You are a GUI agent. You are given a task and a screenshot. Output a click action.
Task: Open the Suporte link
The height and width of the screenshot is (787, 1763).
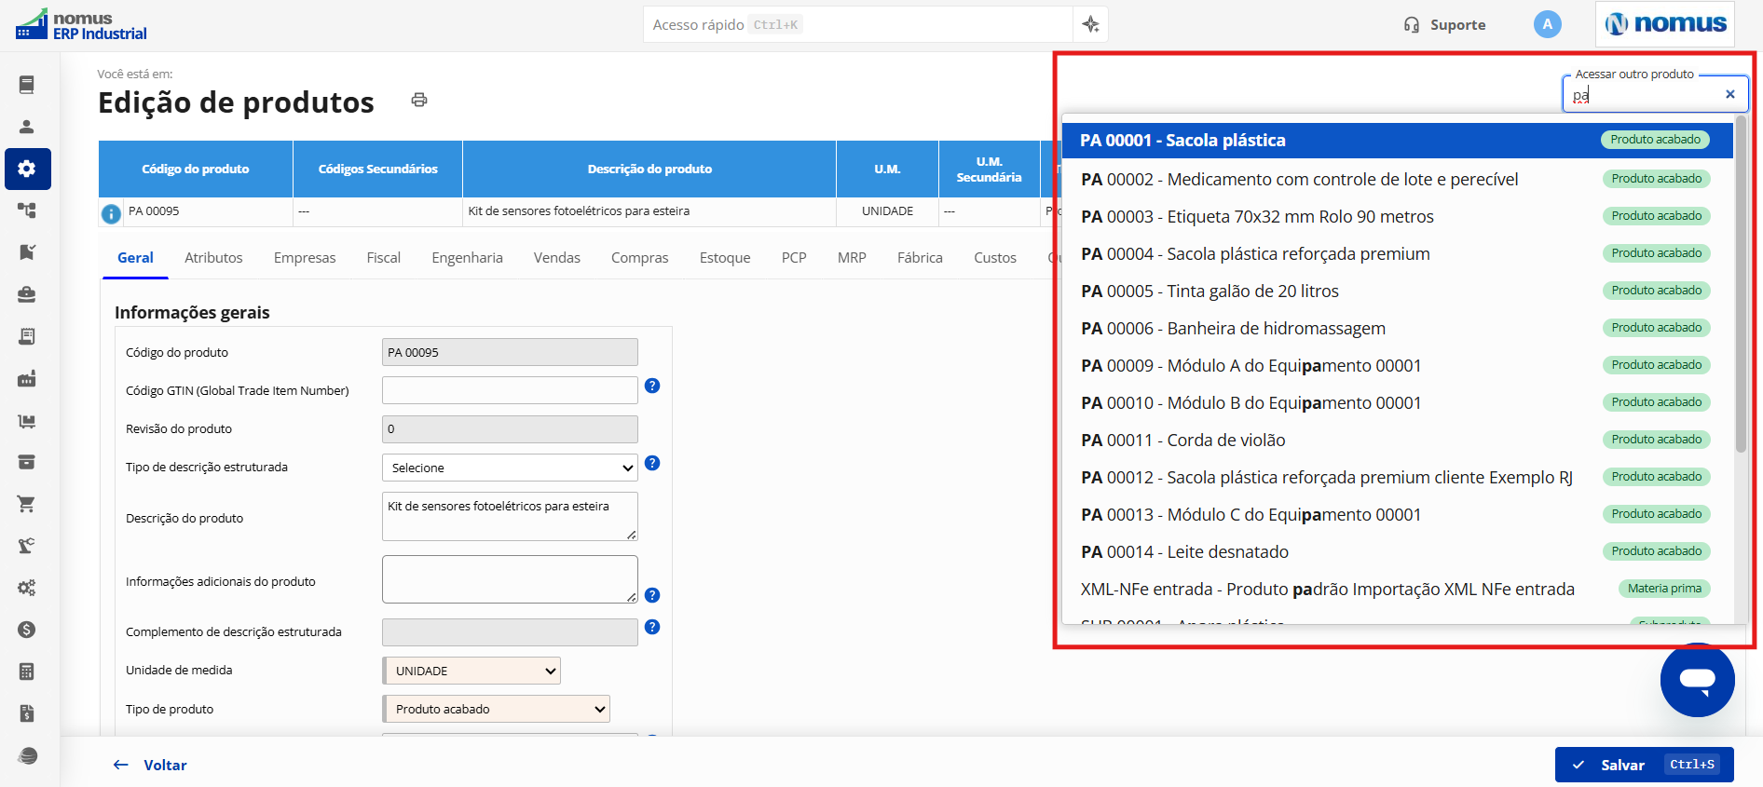[1444, 25]
